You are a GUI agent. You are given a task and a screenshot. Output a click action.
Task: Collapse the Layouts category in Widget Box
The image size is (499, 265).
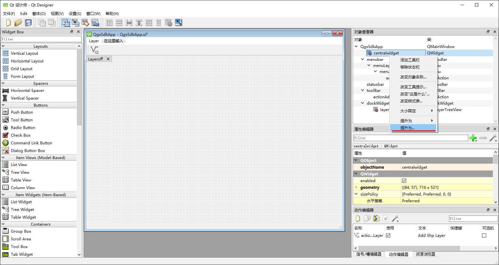(4, 46)
